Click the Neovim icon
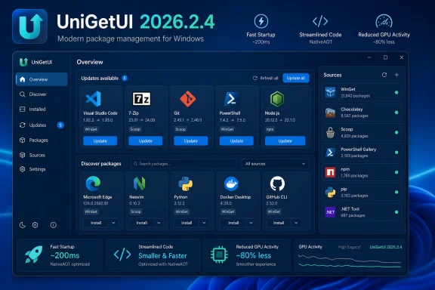Image resolution: width=435 pixels, height=290 pixels. (139, 184)
